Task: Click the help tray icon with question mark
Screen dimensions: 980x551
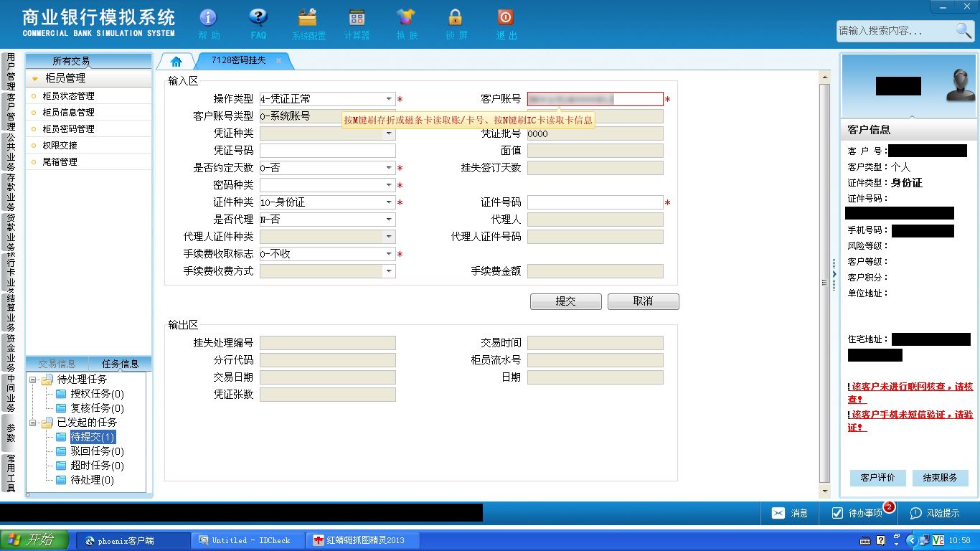Action: tap(881, 540)
